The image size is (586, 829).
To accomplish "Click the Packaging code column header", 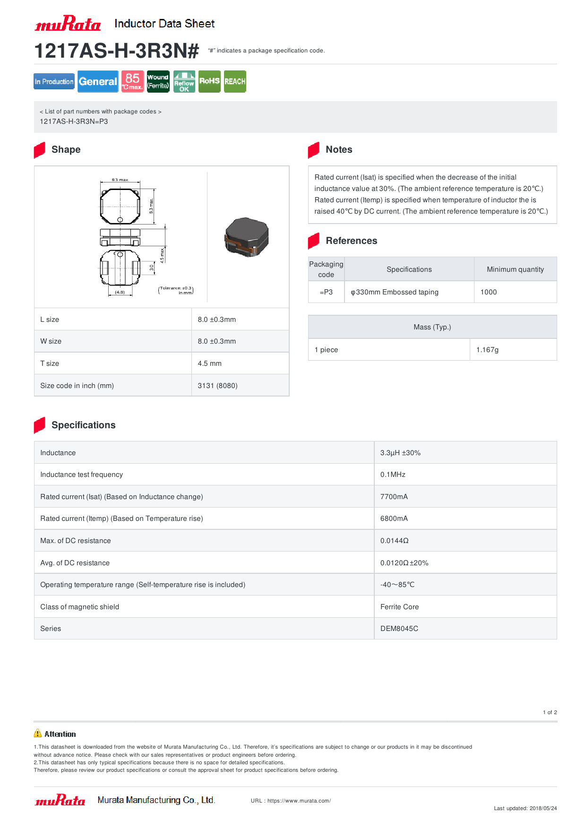I will pos(326,269).
